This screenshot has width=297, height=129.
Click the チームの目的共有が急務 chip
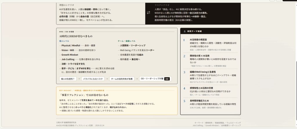click(122, 79)
